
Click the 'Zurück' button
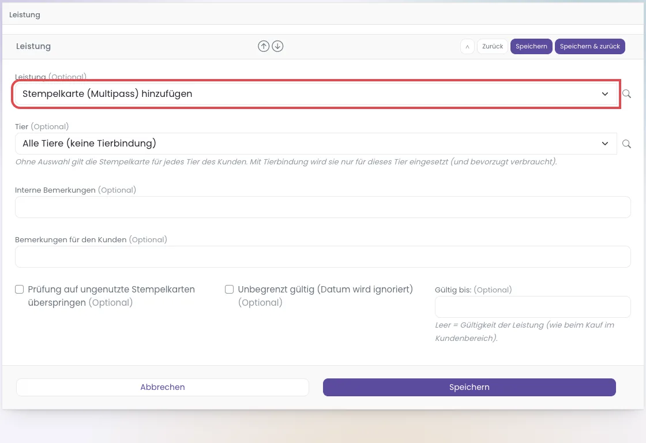tap(493, 47)
